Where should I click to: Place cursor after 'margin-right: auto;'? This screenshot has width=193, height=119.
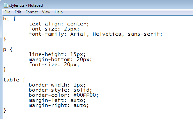89,105
